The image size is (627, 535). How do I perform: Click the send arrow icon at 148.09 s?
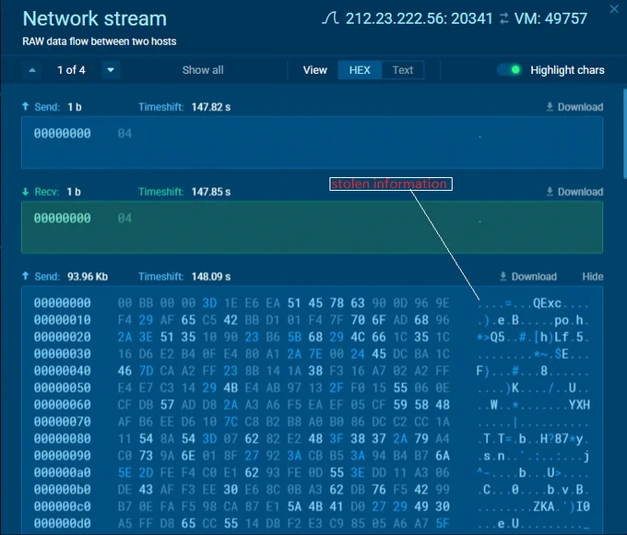click(26, 276)
